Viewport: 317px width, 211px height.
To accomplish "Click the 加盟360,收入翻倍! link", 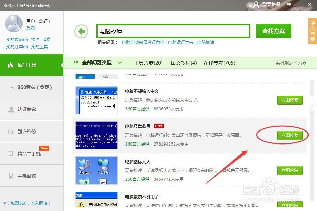I will click(31, 203).
